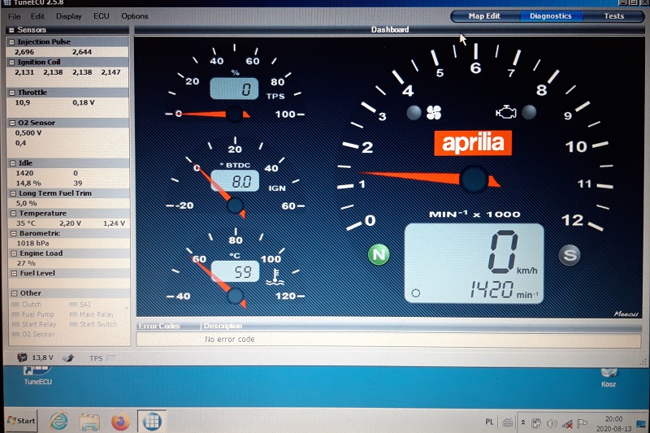This screenshot has height=433, width=650.
Task: Click the 35 °C temperature value
Action: 26,223
